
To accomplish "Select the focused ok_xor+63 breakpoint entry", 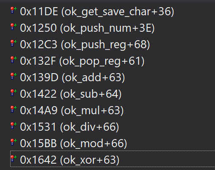I will [x=112, y=159].
